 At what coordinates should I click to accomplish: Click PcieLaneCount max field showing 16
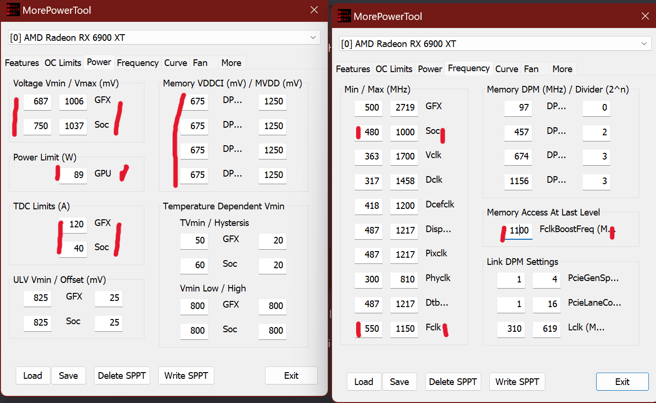tap(547, 304)
